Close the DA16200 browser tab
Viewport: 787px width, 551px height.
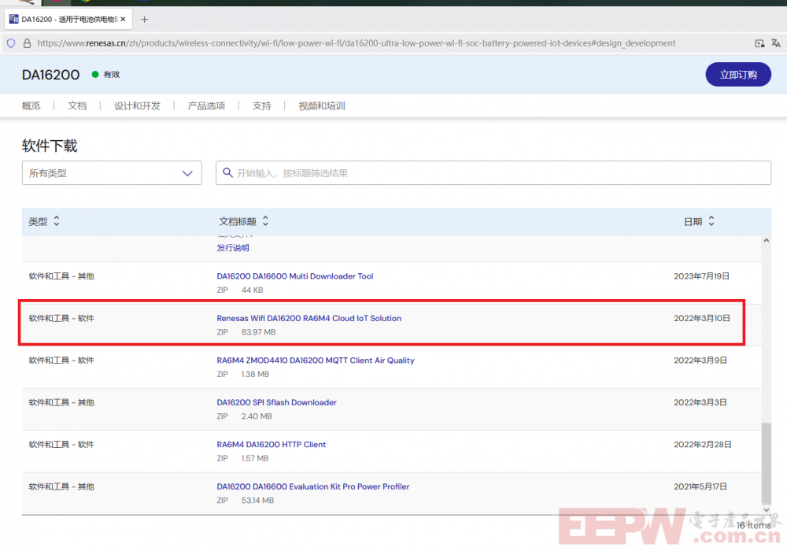coord(123,19)
